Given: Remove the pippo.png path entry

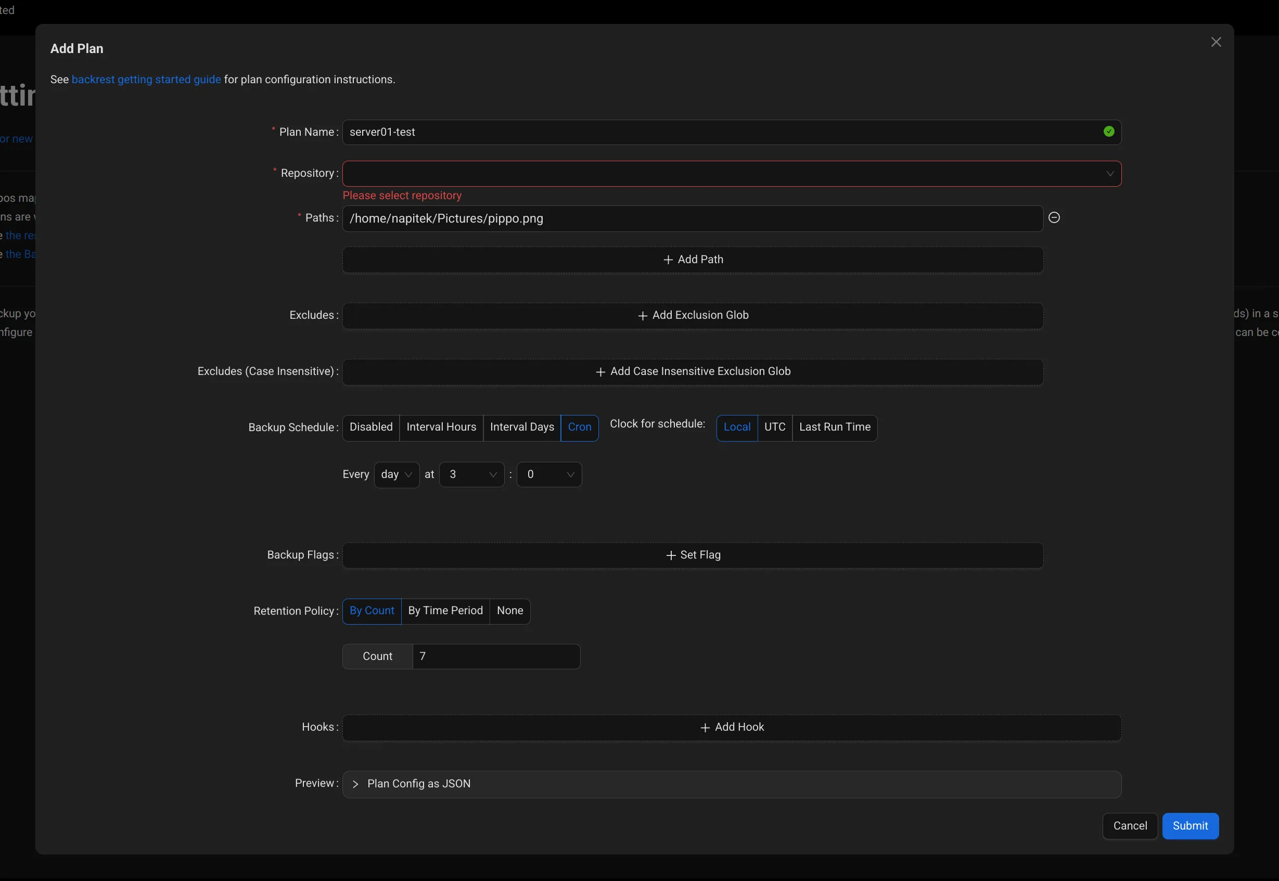Looking at the screenshot, I should pos(1054,217).
